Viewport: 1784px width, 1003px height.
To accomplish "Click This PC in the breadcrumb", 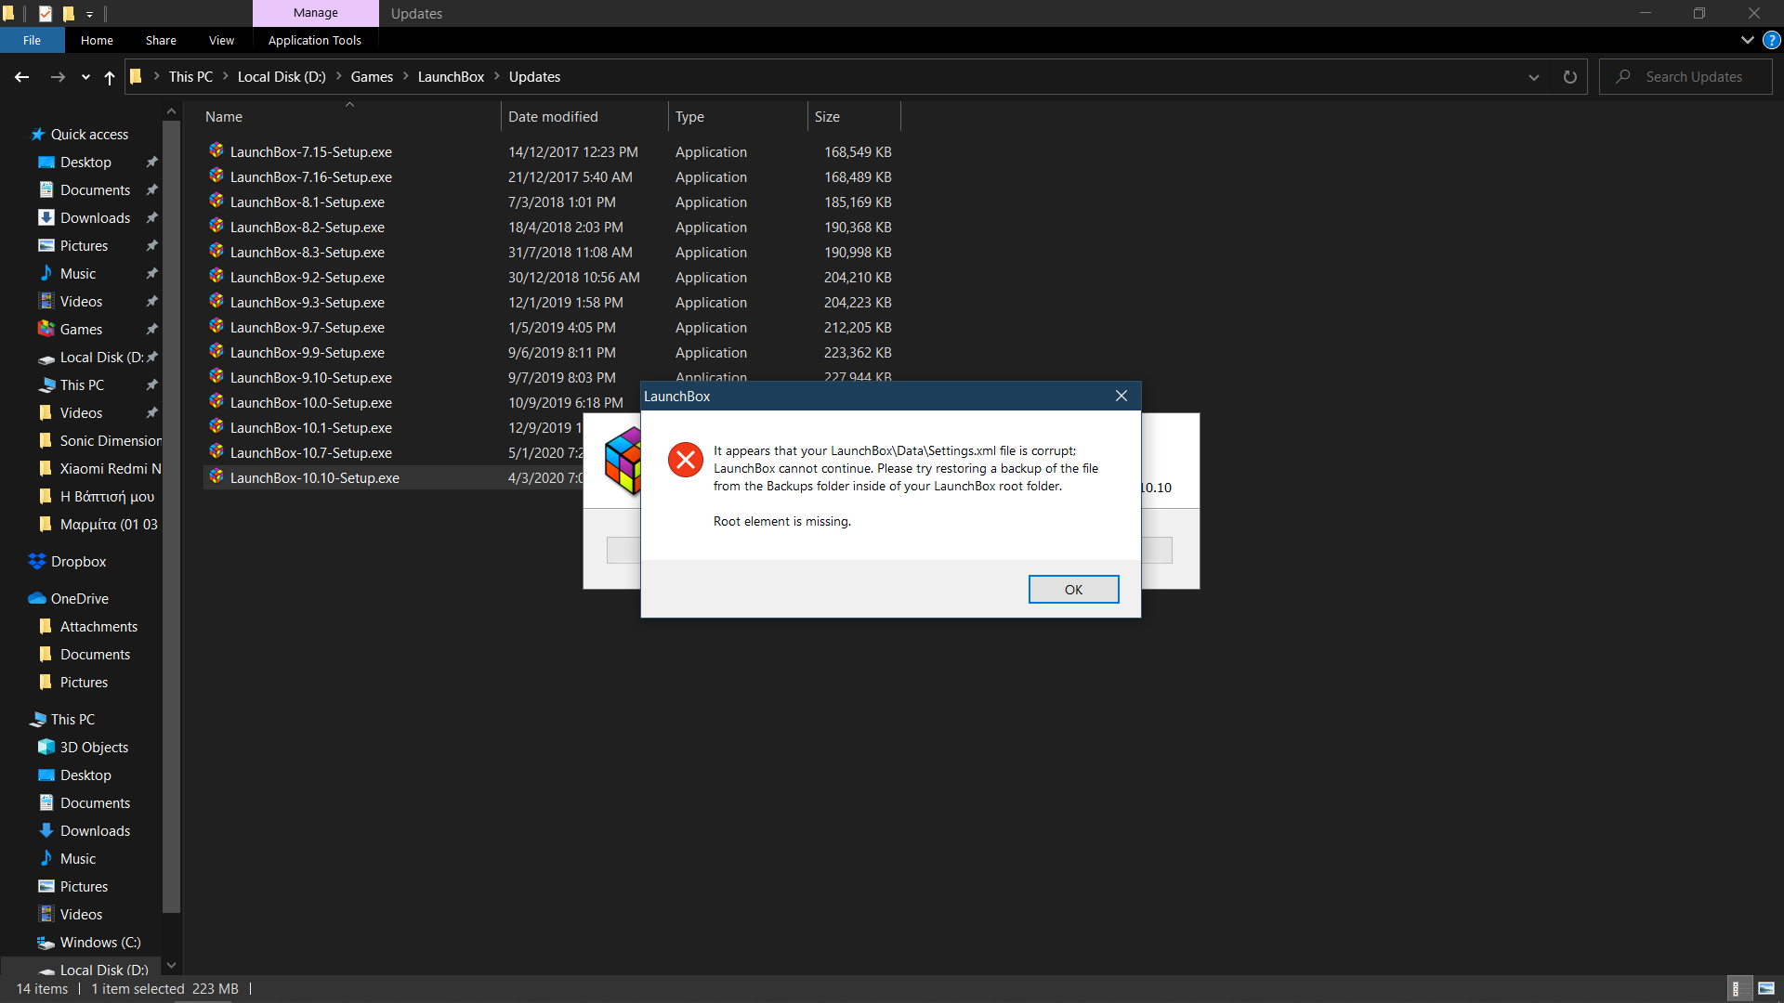I will pyautogui.click(x=190, y=77).
